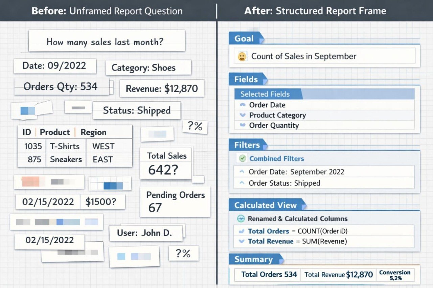
Task: Select the Selected Fields header
Action: (324, 94)
